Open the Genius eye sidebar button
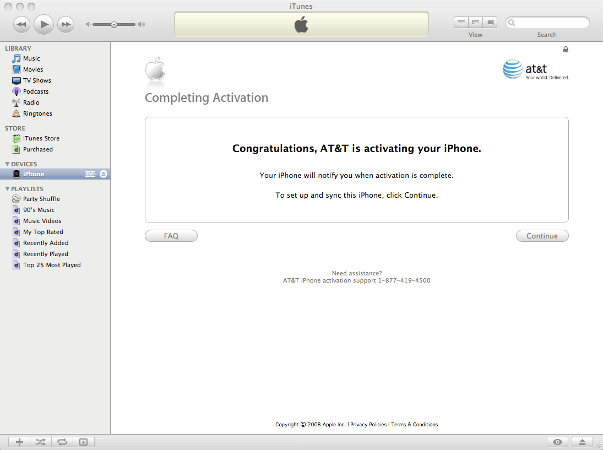603x450 pixels. tap(558, 442)
